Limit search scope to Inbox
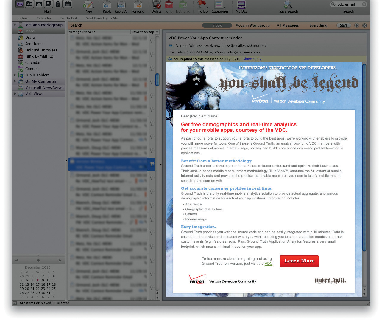Screen dimensions: 382x322 217,25
